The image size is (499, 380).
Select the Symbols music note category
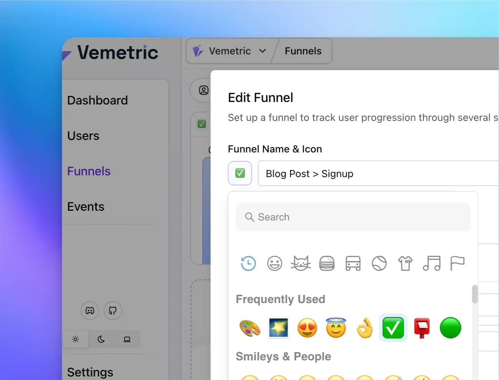431,263
